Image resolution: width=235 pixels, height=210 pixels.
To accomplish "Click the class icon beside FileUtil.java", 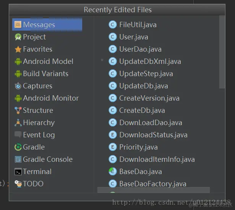I will 113,24.
